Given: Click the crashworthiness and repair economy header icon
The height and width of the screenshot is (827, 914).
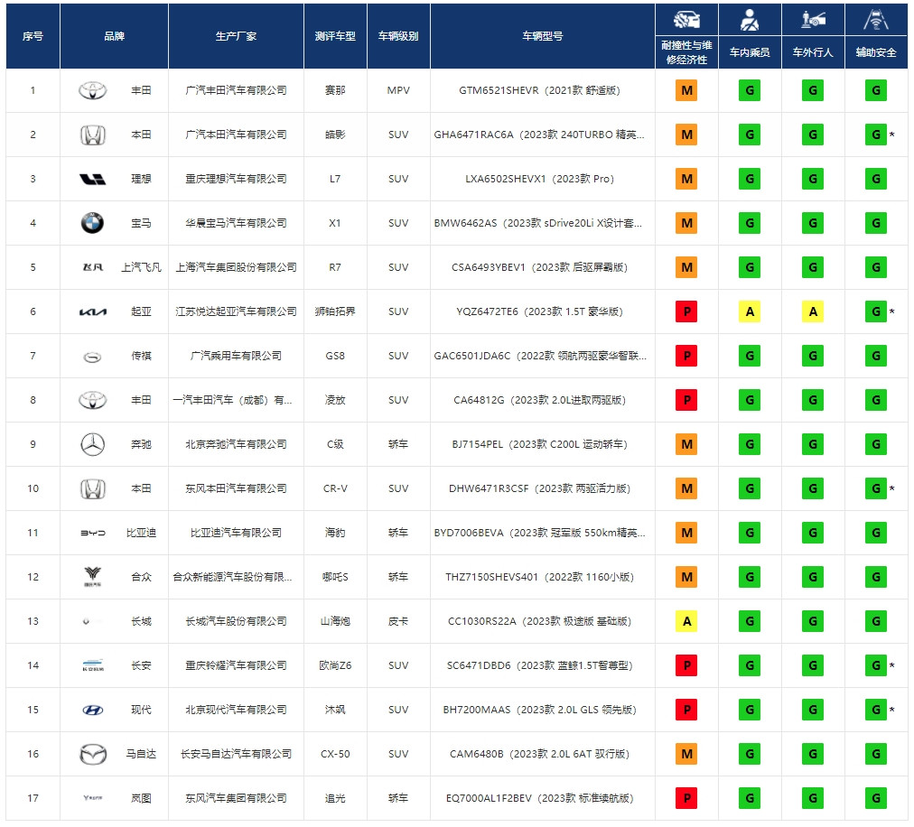Looking at the screenshot, I should pyautogui.click(x=686, y=20).
